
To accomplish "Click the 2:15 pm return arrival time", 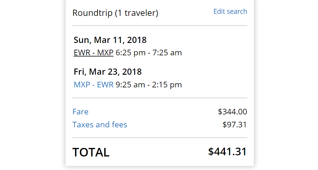I will tap(167, 85).
